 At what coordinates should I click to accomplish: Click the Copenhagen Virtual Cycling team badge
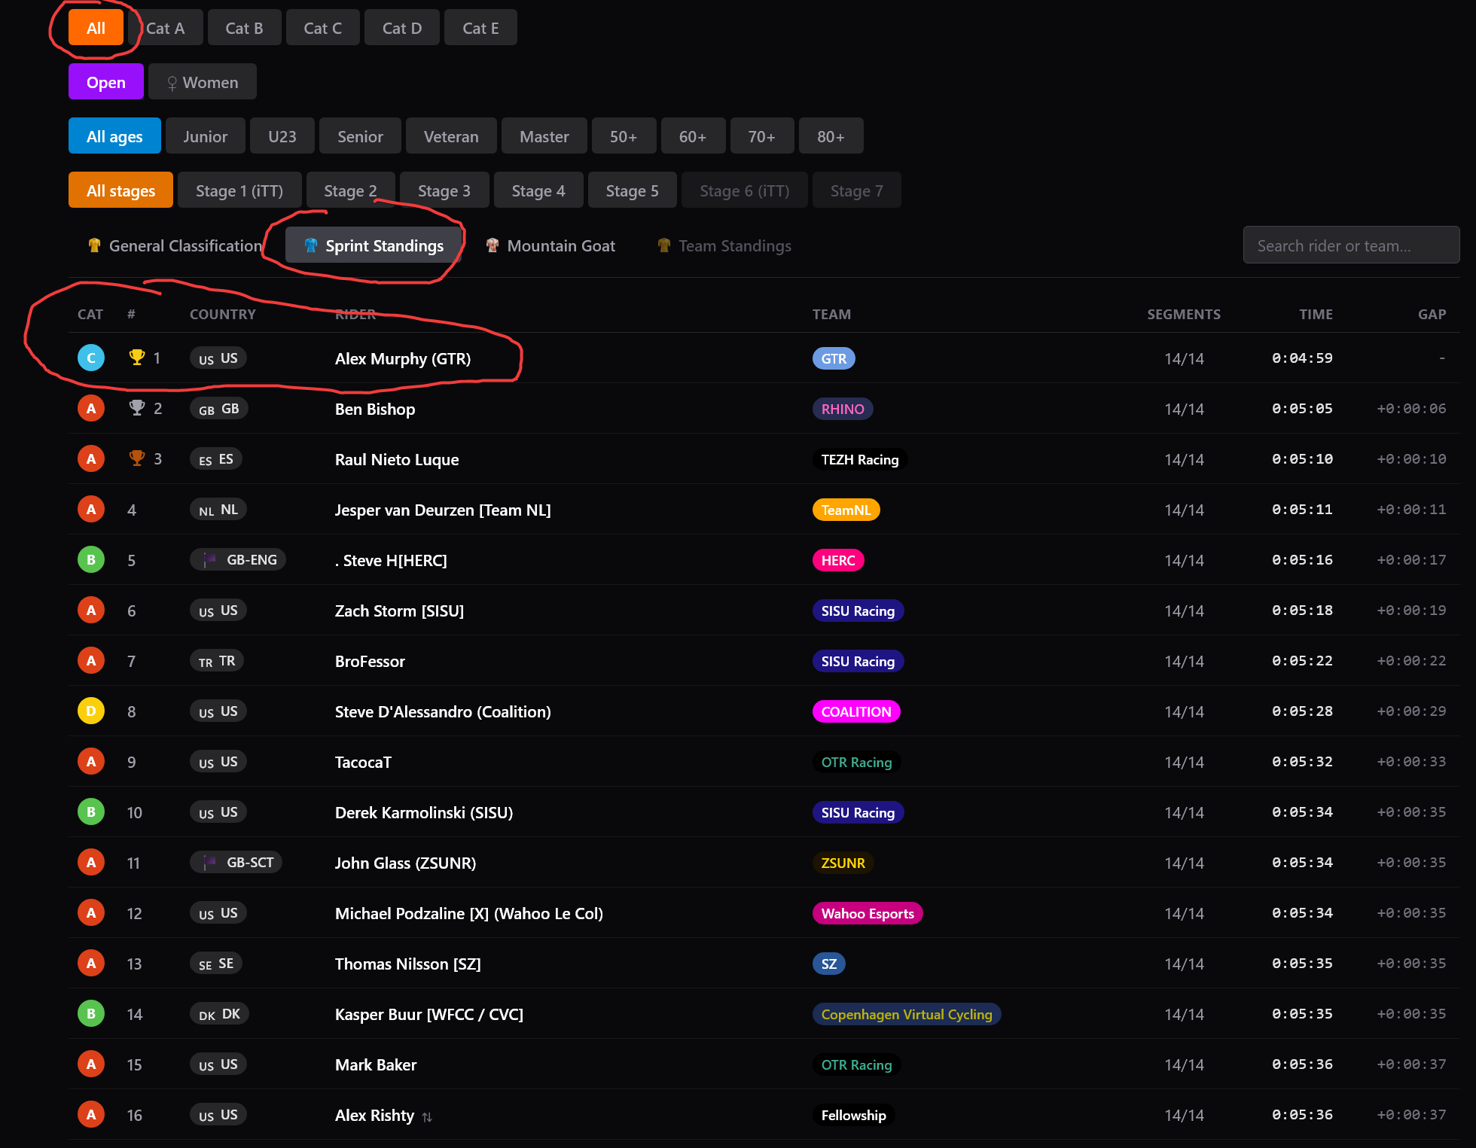tap(907, 1014)
